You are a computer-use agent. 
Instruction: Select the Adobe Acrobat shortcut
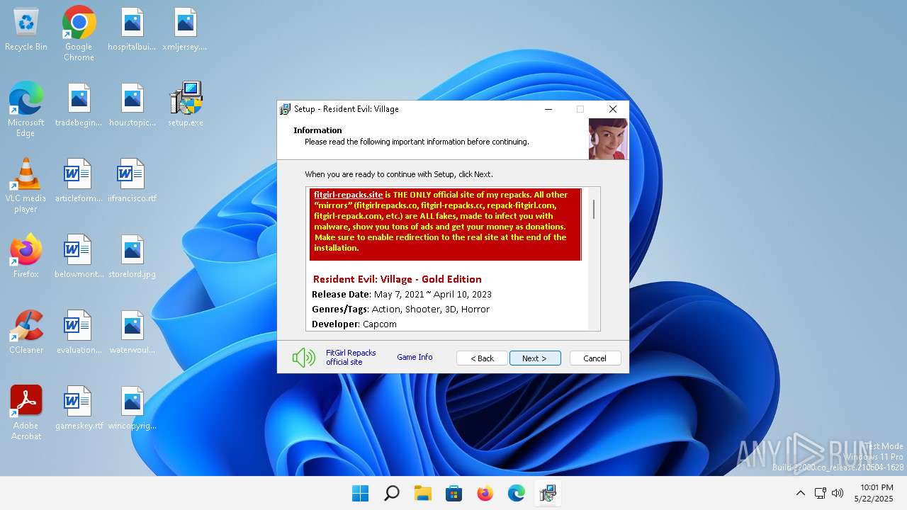pos(26,413)
